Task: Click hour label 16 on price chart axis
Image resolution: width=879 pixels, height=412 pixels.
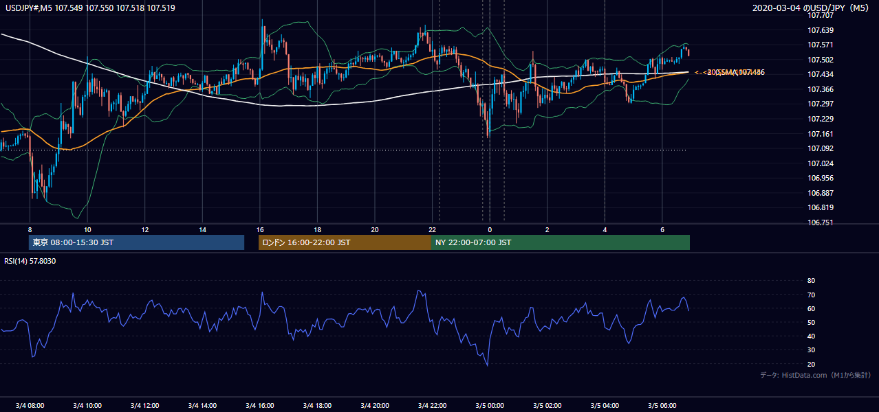Action: (x=260, y=229)
